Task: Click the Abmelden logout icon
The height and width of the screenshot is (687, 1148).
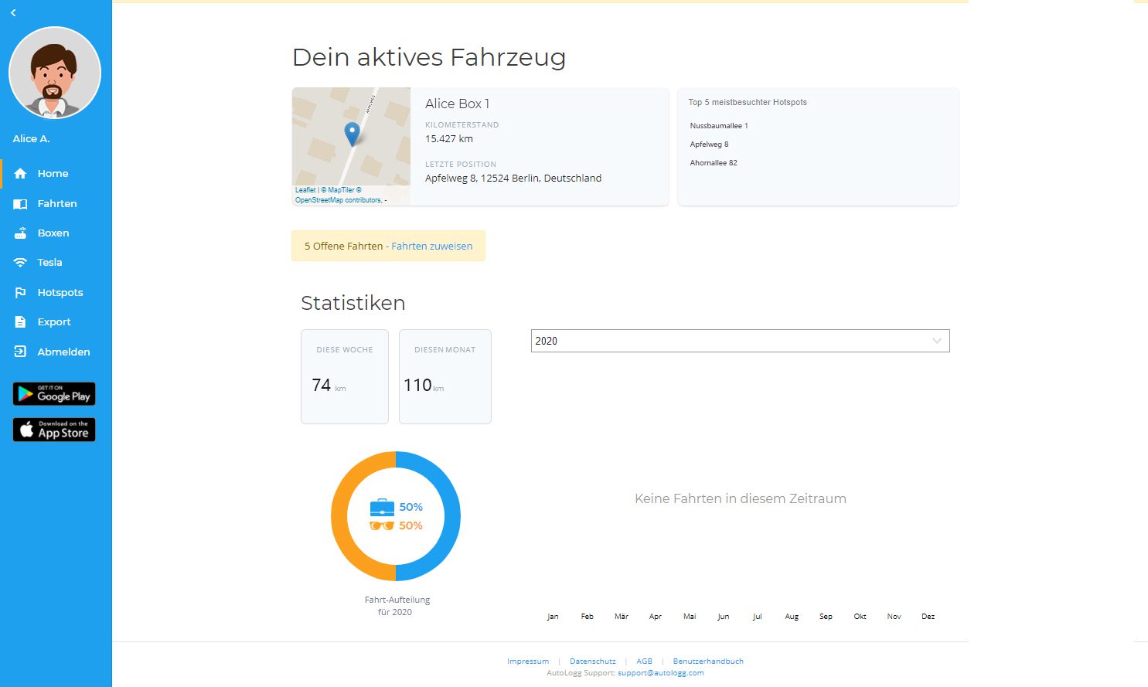Action: point(20,352)
